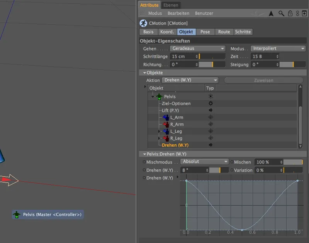Toggle the checkbox next to Mischen

(232, 162)
